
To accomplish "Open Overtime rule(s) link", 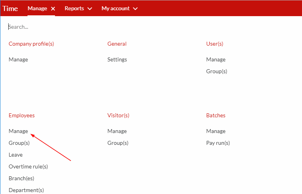I will pos(28,166).
